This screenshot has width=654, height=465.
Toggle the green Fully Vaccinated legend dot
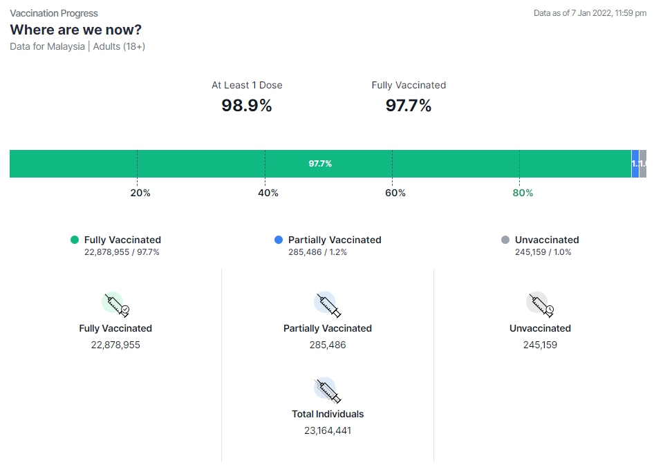tap(75, 240)
